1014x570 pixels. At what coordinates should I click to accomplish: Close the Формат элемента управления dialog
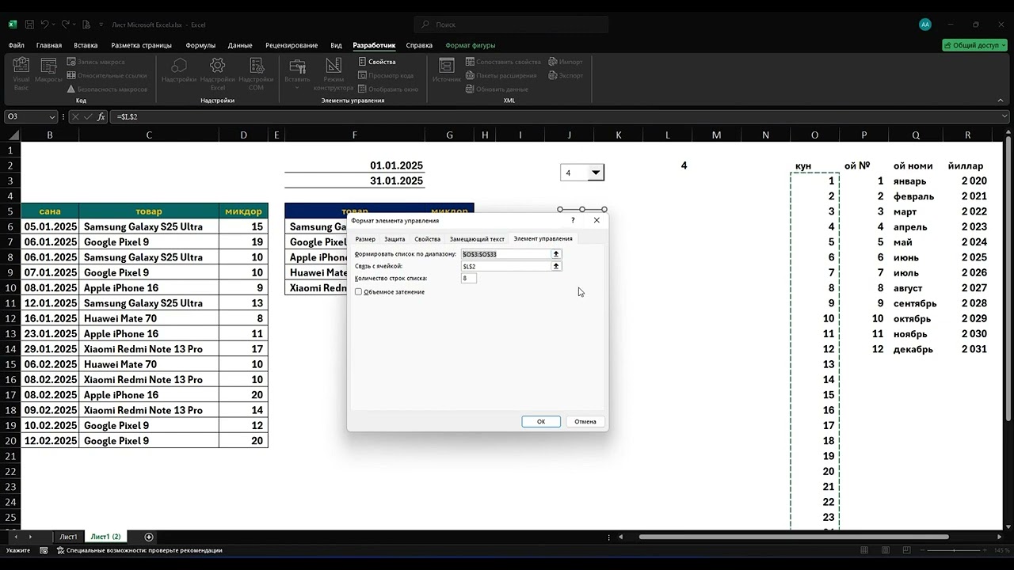597,220
